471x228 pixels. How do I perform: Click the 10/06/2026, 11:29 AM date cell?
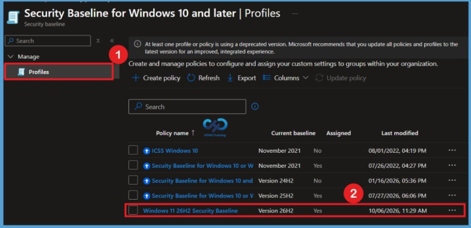point(398,211)
